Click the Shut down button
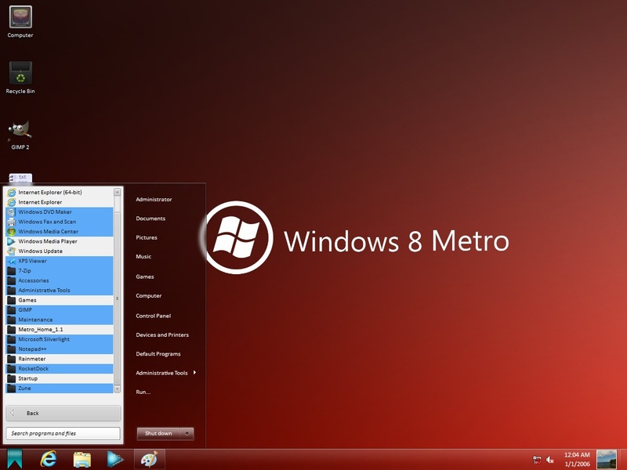The image size is (627, 470). [159, 433]
